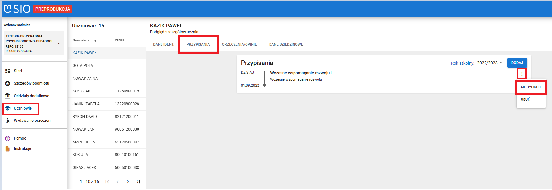Click Uczniowie graduation cap icon
The width and height of the screenshot is (552, 190).
point(8,108)
